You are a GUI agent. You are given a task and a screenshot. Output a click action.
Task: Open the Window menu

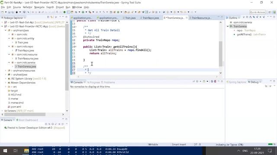click(x=77, y=7)
